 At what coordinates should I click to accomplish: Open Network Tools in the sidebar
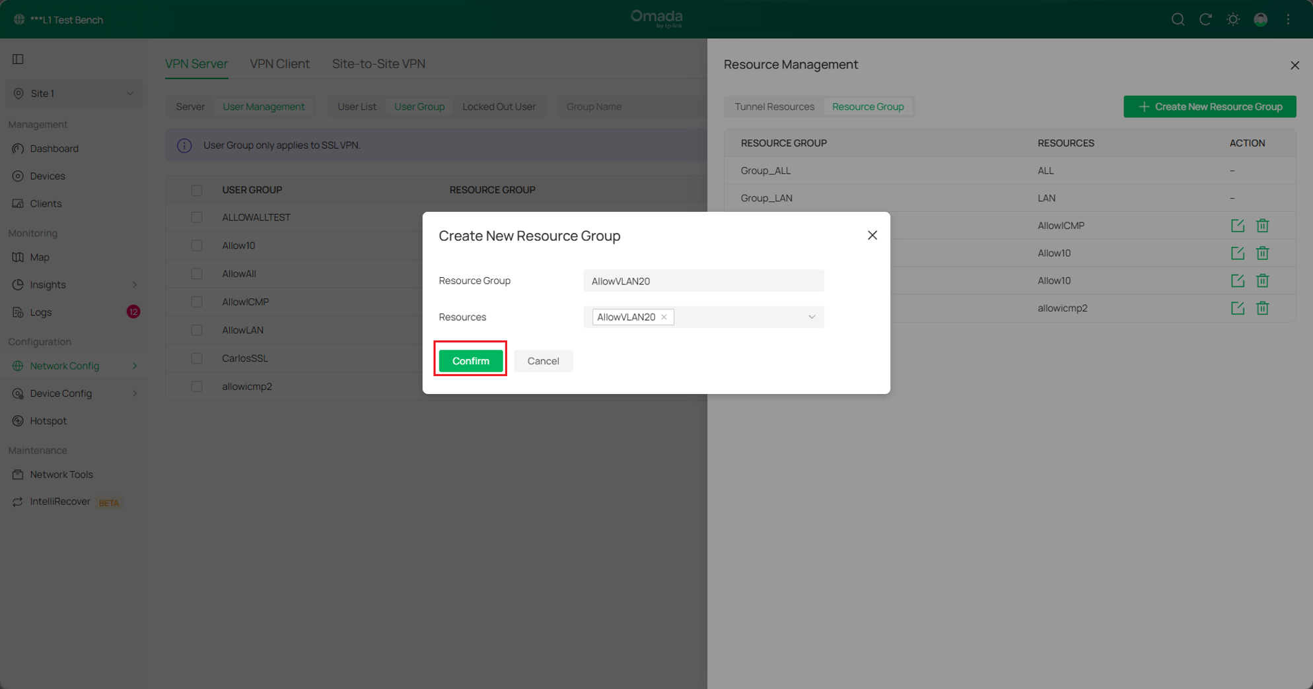point(61,475)
